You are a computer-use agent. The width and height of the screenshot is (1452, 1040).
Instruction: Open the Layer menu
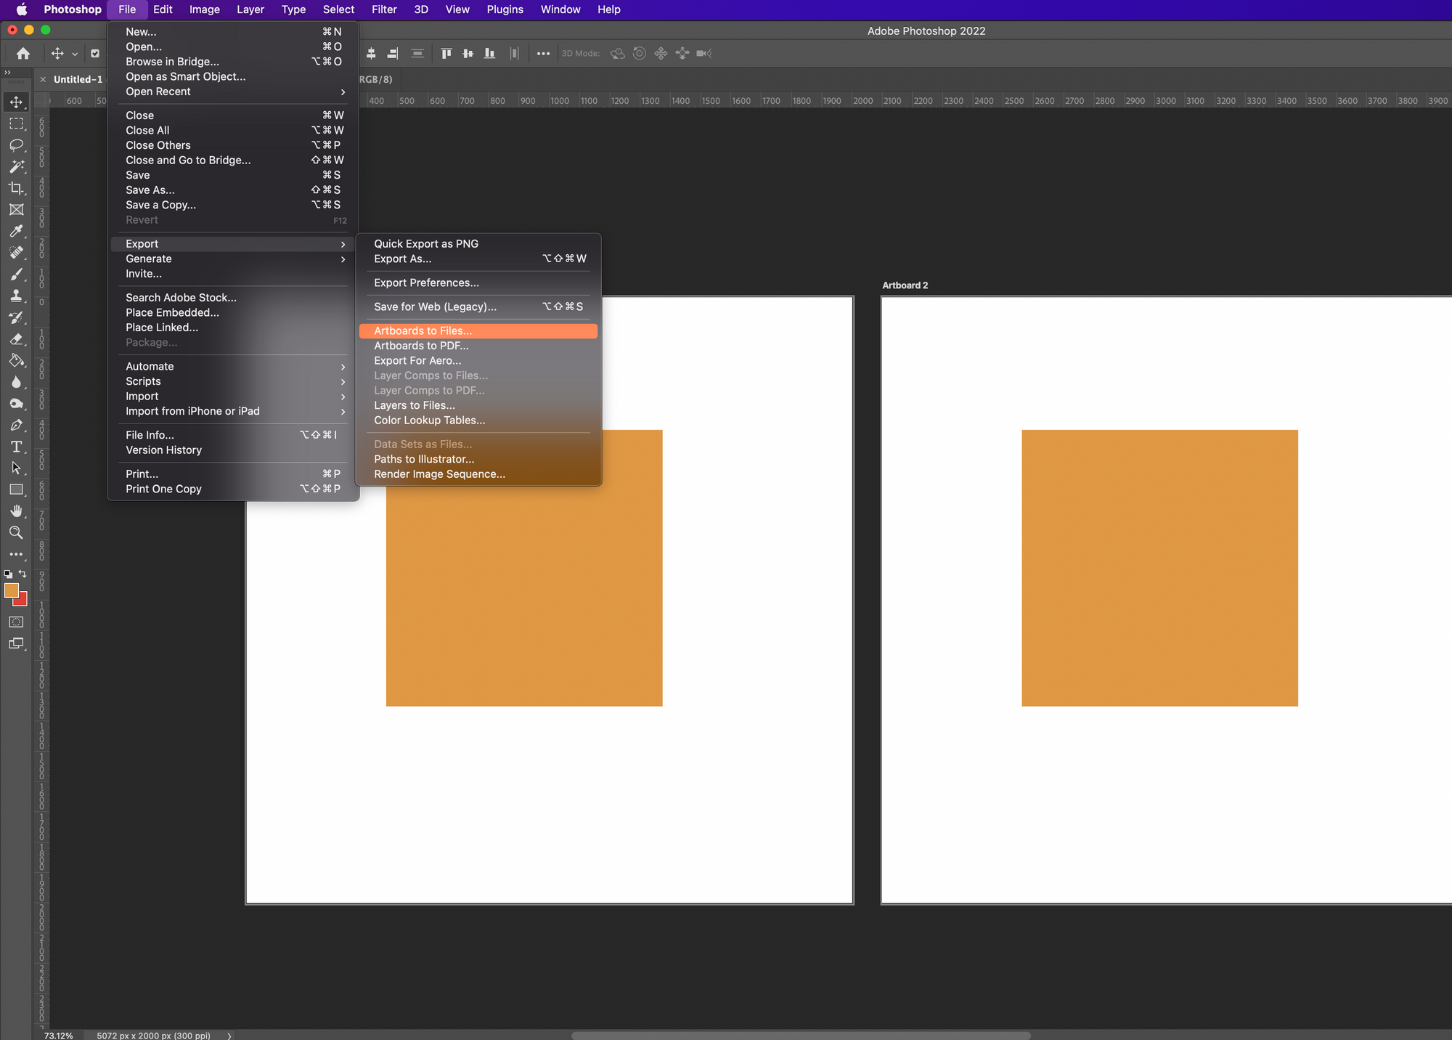coord(250,9)
